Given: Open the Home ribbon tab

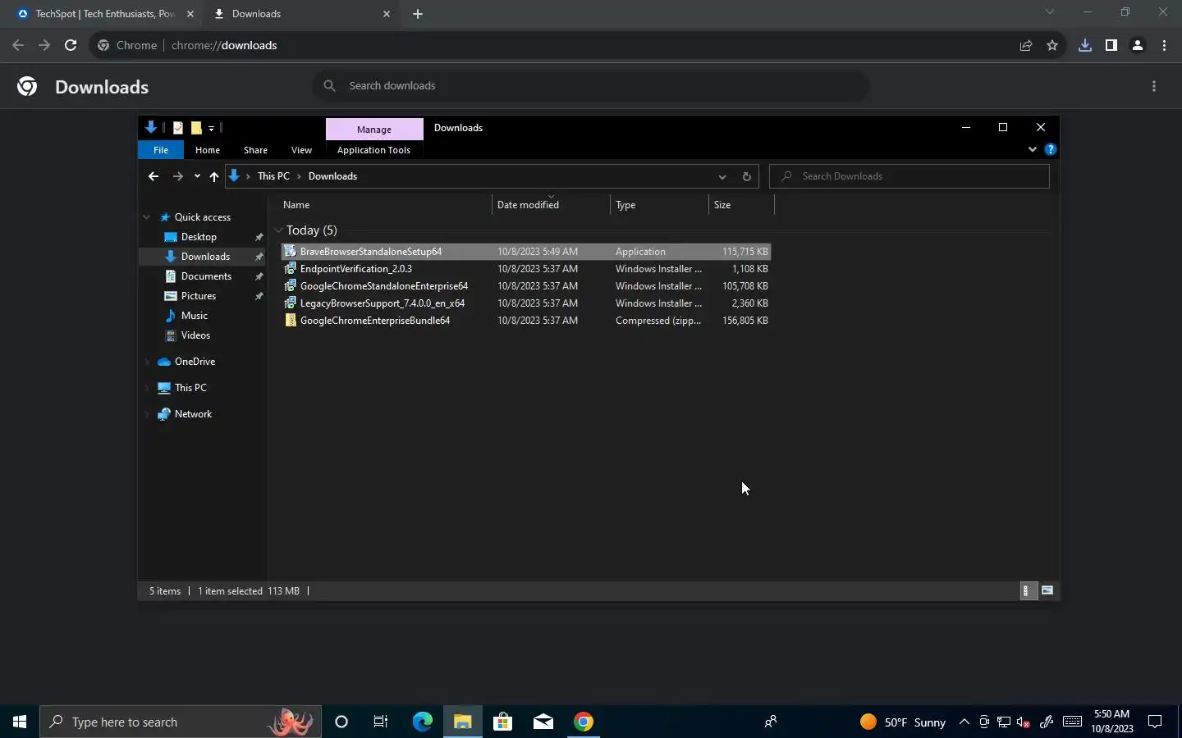Looking at the screenshot, I should [x=208, y=150].
